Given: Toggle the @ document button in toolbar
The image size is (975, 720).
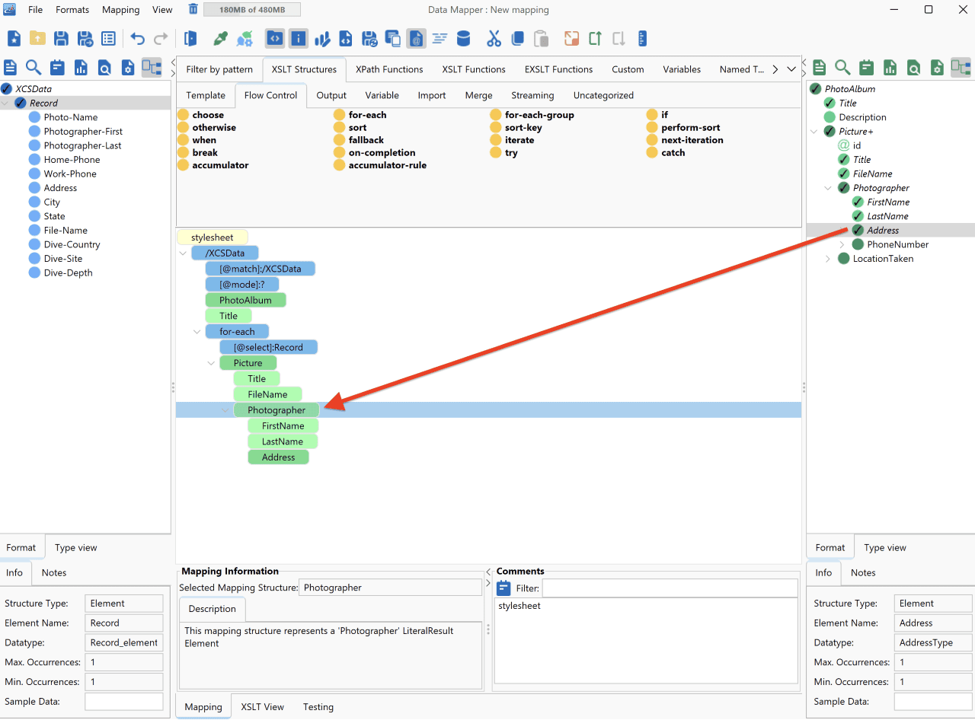Looking at the screenshot, I should point(416,39).
